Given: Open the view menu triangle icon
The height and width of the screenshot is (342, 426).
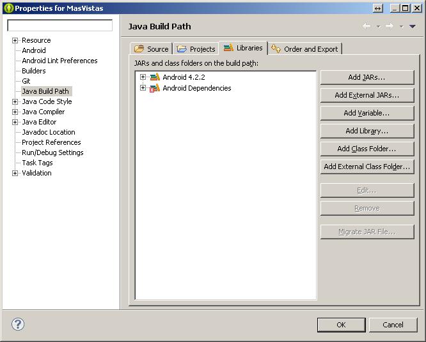Looking at the screenshot, I should 413,26.
